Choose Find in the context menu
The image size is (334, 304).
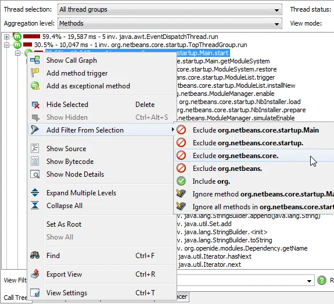tap(102, 255)
